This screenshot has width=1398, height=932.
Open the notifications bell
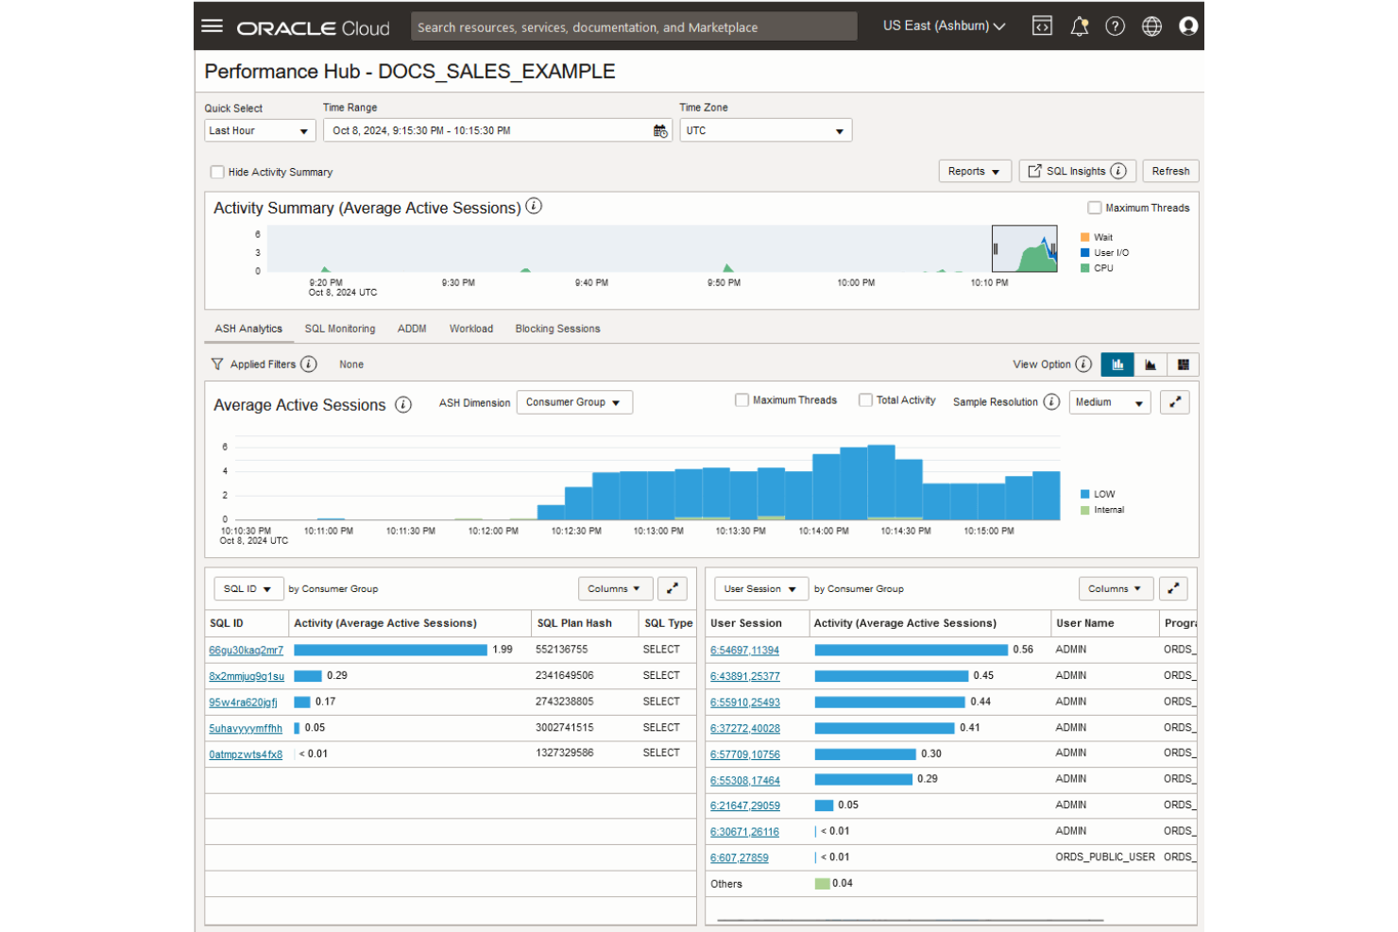pyautogui.click(x=1079, y=26)
